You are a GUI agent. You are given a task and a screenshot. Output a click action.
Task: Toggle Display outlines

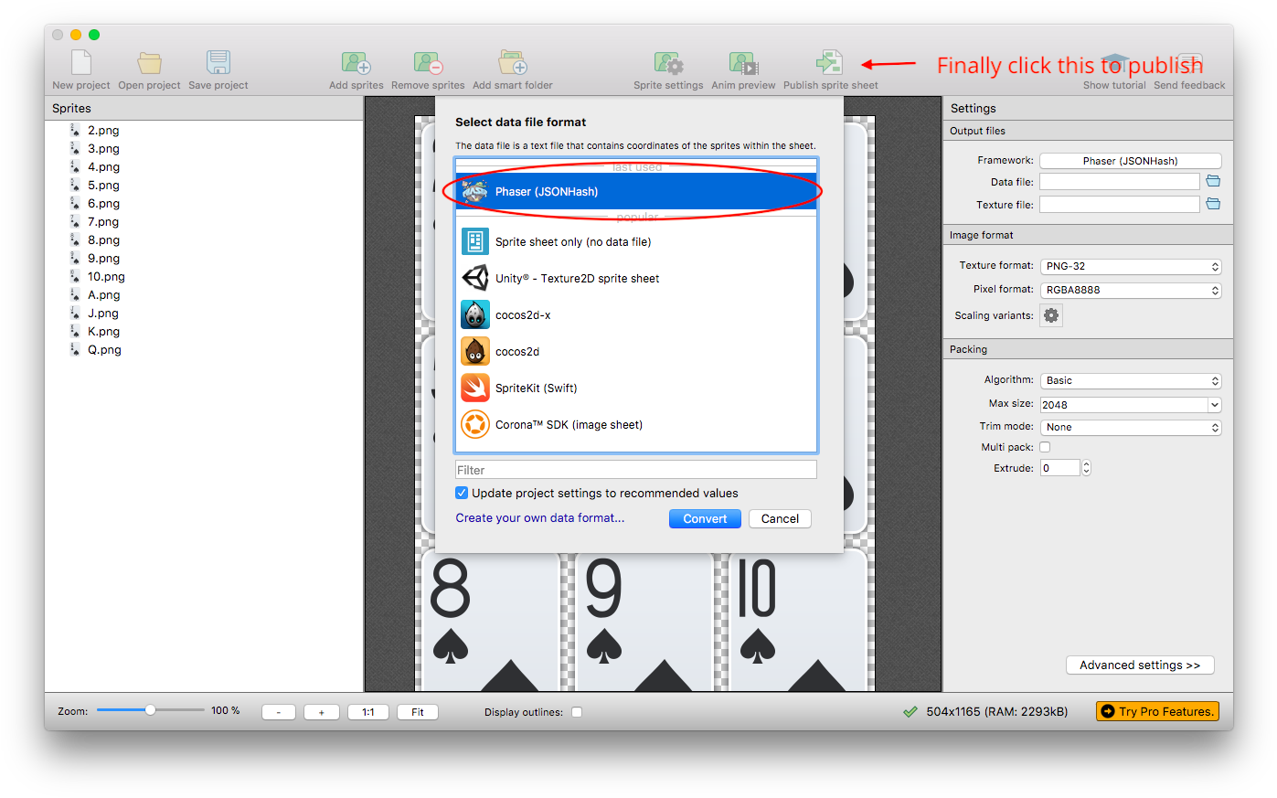[x=576, y=711]
